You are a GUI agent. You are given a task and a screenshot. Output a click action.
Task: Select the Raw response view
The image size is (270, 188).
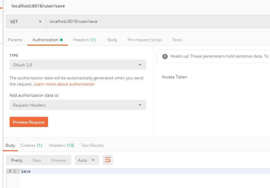pos(37,160)
